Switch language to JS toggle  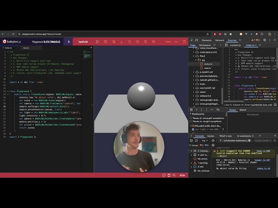click(x=69, y=42)
